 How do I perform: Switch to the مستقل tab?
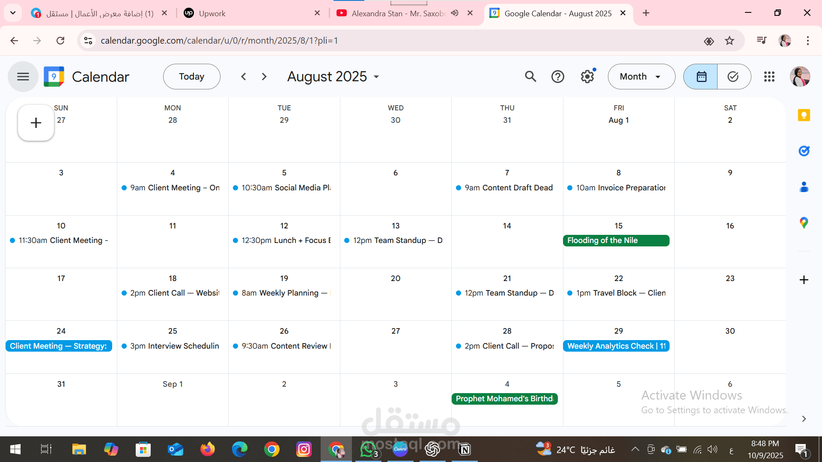[x=98, y=13]
